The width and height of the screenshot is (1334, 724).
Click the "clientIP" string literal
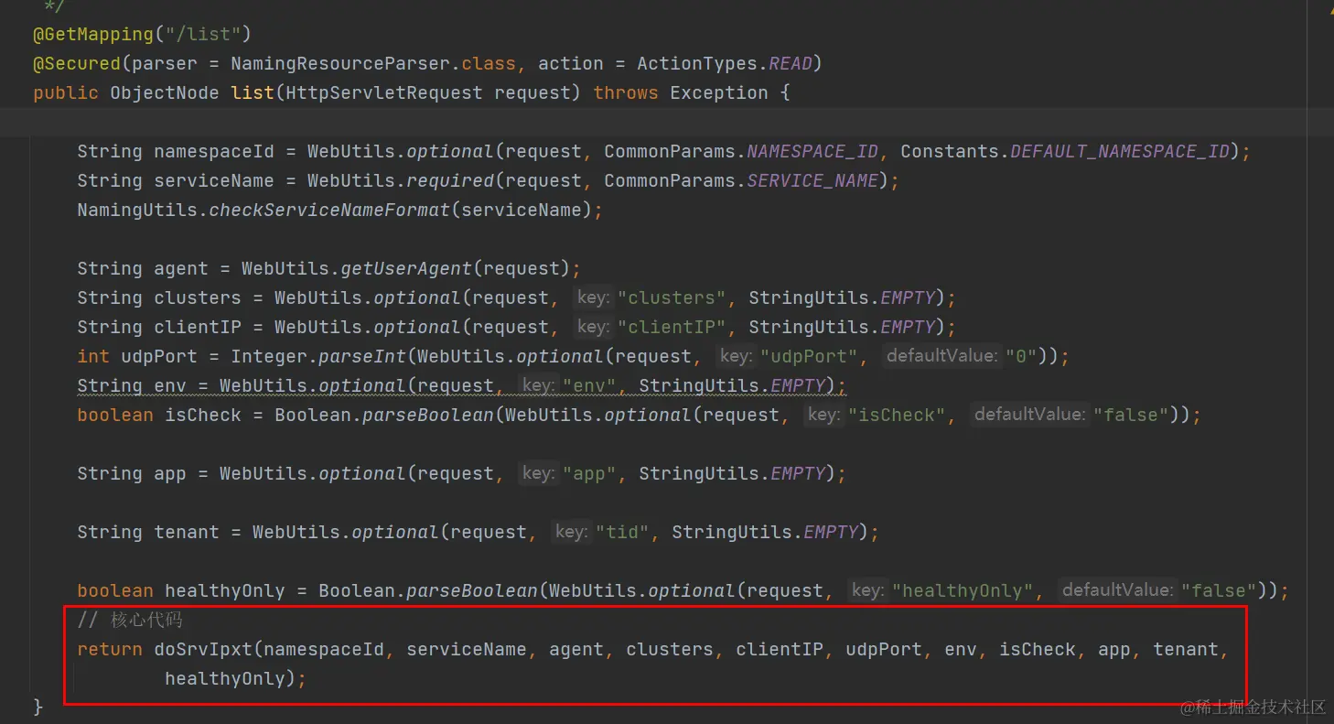point(672,327)
